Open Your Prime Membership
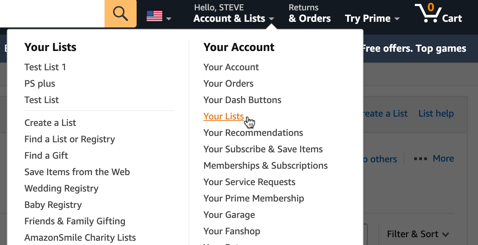 pos(254,198)
